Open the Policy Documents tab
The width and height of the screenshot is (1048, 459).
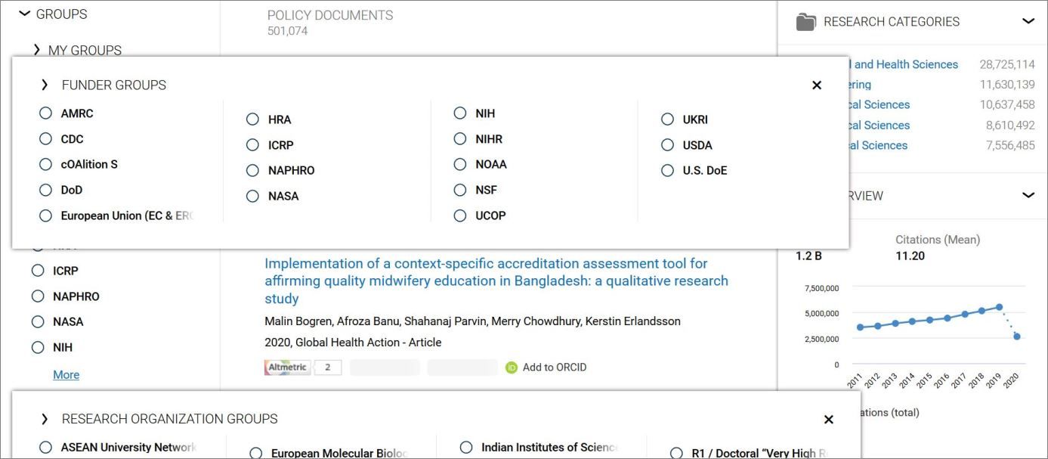pos(330,22)
